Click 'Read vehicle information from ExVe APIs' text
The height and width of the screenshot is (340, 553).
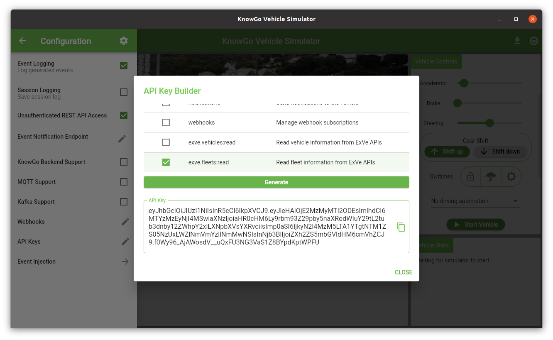[329, 142]
